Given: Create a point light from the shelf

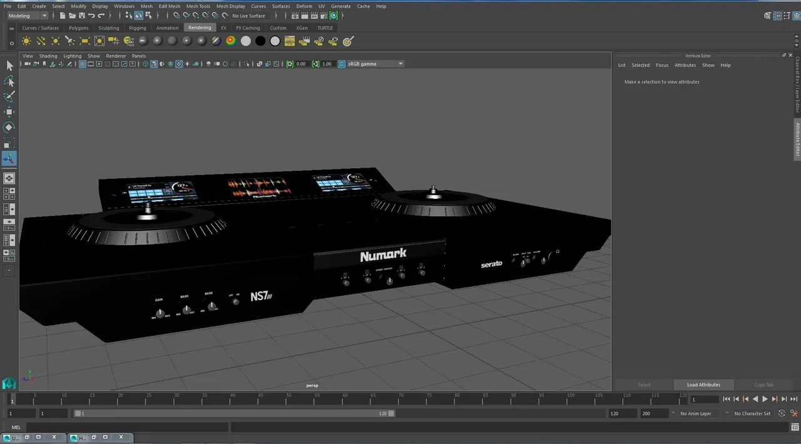Looking at the screenshot, I should pyautogui.click(x=55, y=41).
